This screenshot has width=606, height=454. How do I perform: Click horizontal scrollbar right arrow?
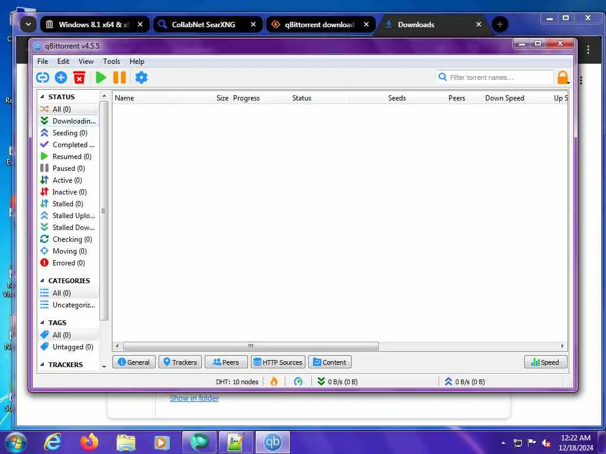pos(562,346)
